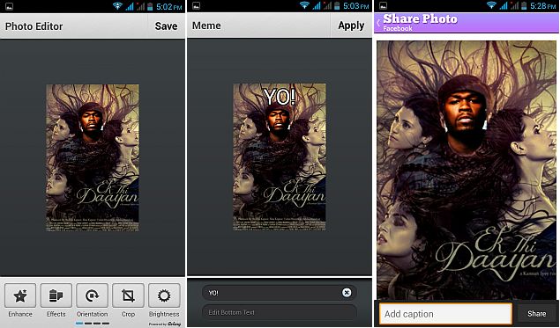The height and width of the screenshot is (328, 560).
Task: Tap the signal bars icon at 5:02 PM
Action: (130, 5)
